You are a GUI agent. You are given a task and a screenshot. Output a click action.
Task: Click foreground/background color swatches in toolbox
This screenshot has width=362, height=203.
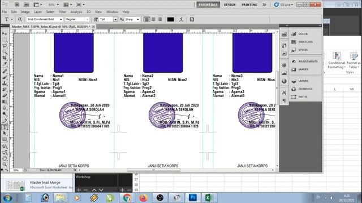coord(5,170)
